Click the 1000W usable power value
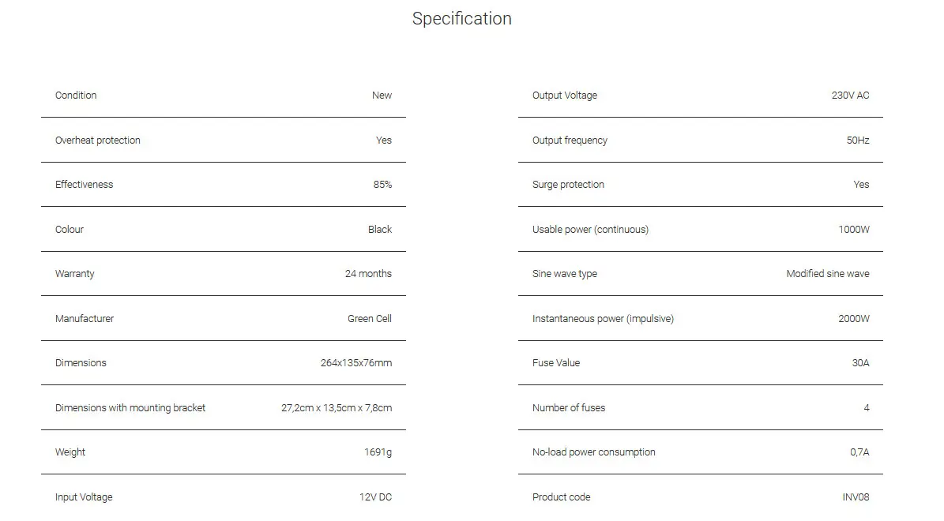Screen dimensions: 944x521 854,230
